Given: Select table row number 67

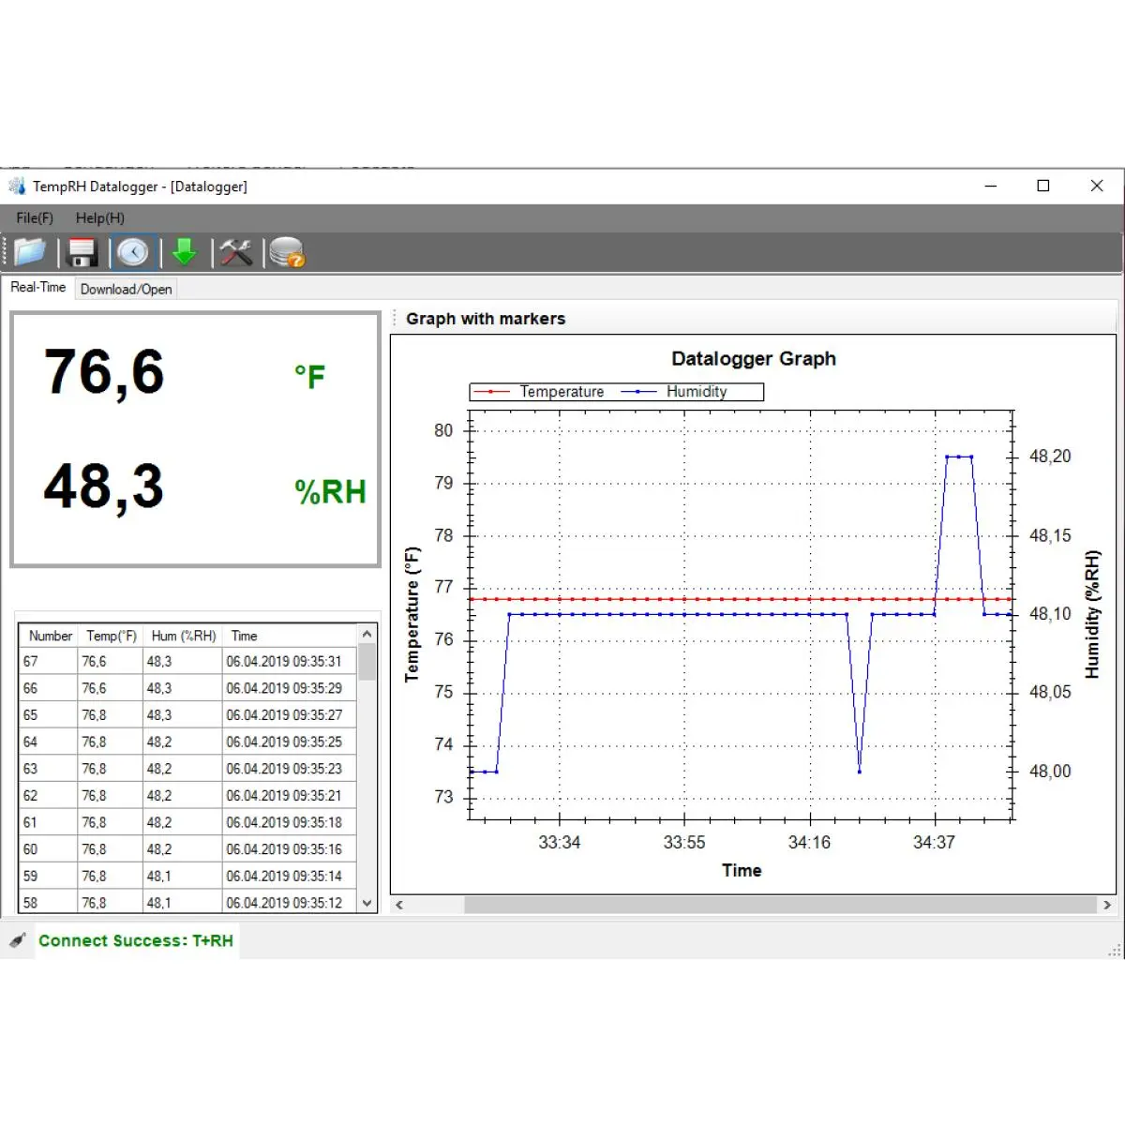Looking at the screenshot, I should (x=187, y=662).
